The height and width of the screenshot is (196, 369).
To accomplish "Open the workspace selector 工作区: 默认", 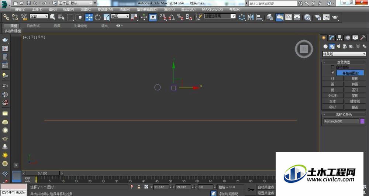I will click(76, 3).
